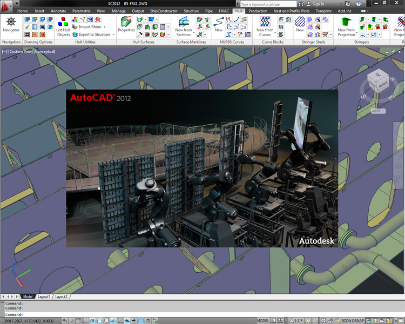Click the keyword search input field
This screenshot has width=405, height=324.
click(268, 4)
